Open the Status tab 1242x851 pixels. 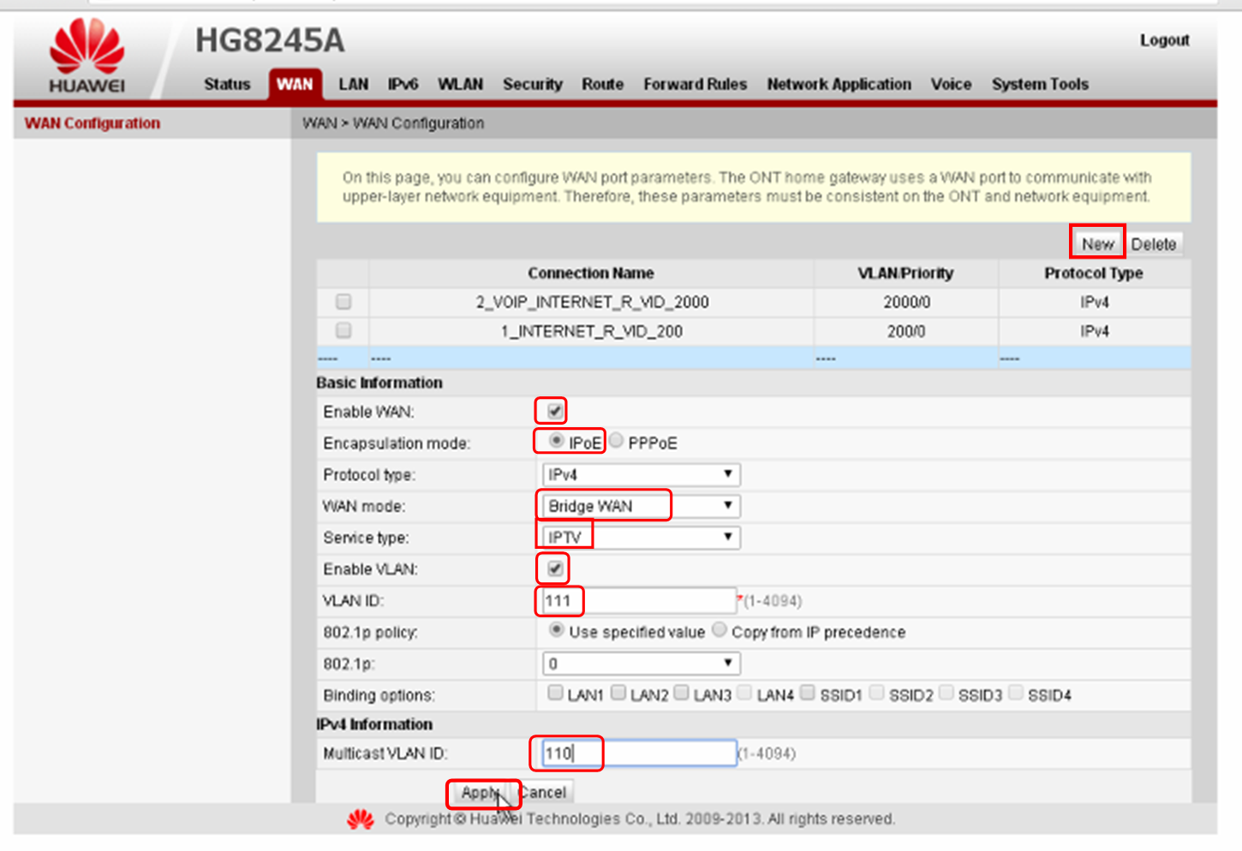pyautogui.click(x=227, y=84)
